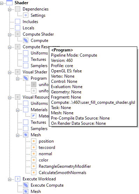Click Uniforms icon under Compute Resources

[x=25, y=53]
